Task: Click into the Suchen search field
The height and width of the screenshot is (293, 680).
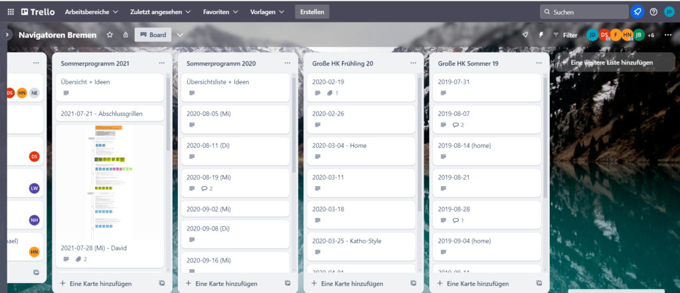Action: pos(584,12)
